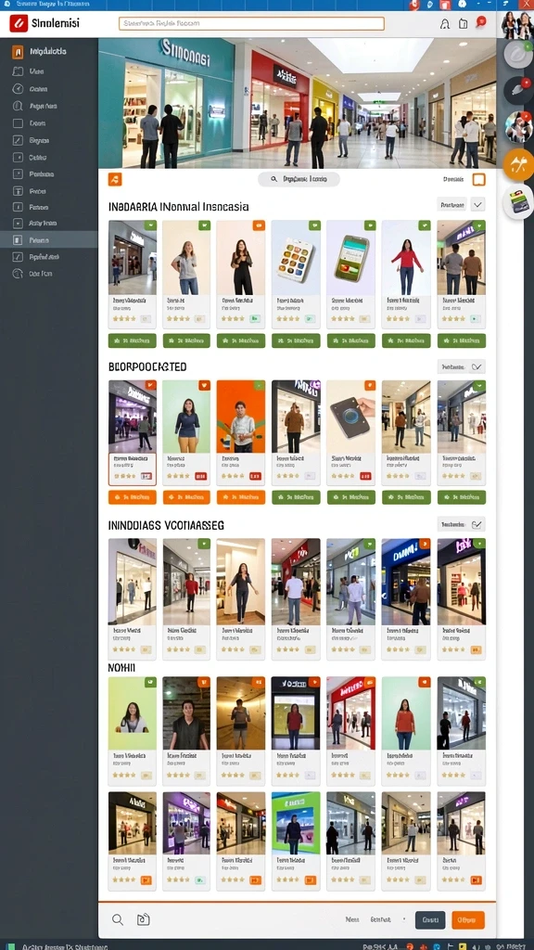Open the dropdown beside the third section heading
This screenshot has height=950, width=534.
click(x=462, y=525)
